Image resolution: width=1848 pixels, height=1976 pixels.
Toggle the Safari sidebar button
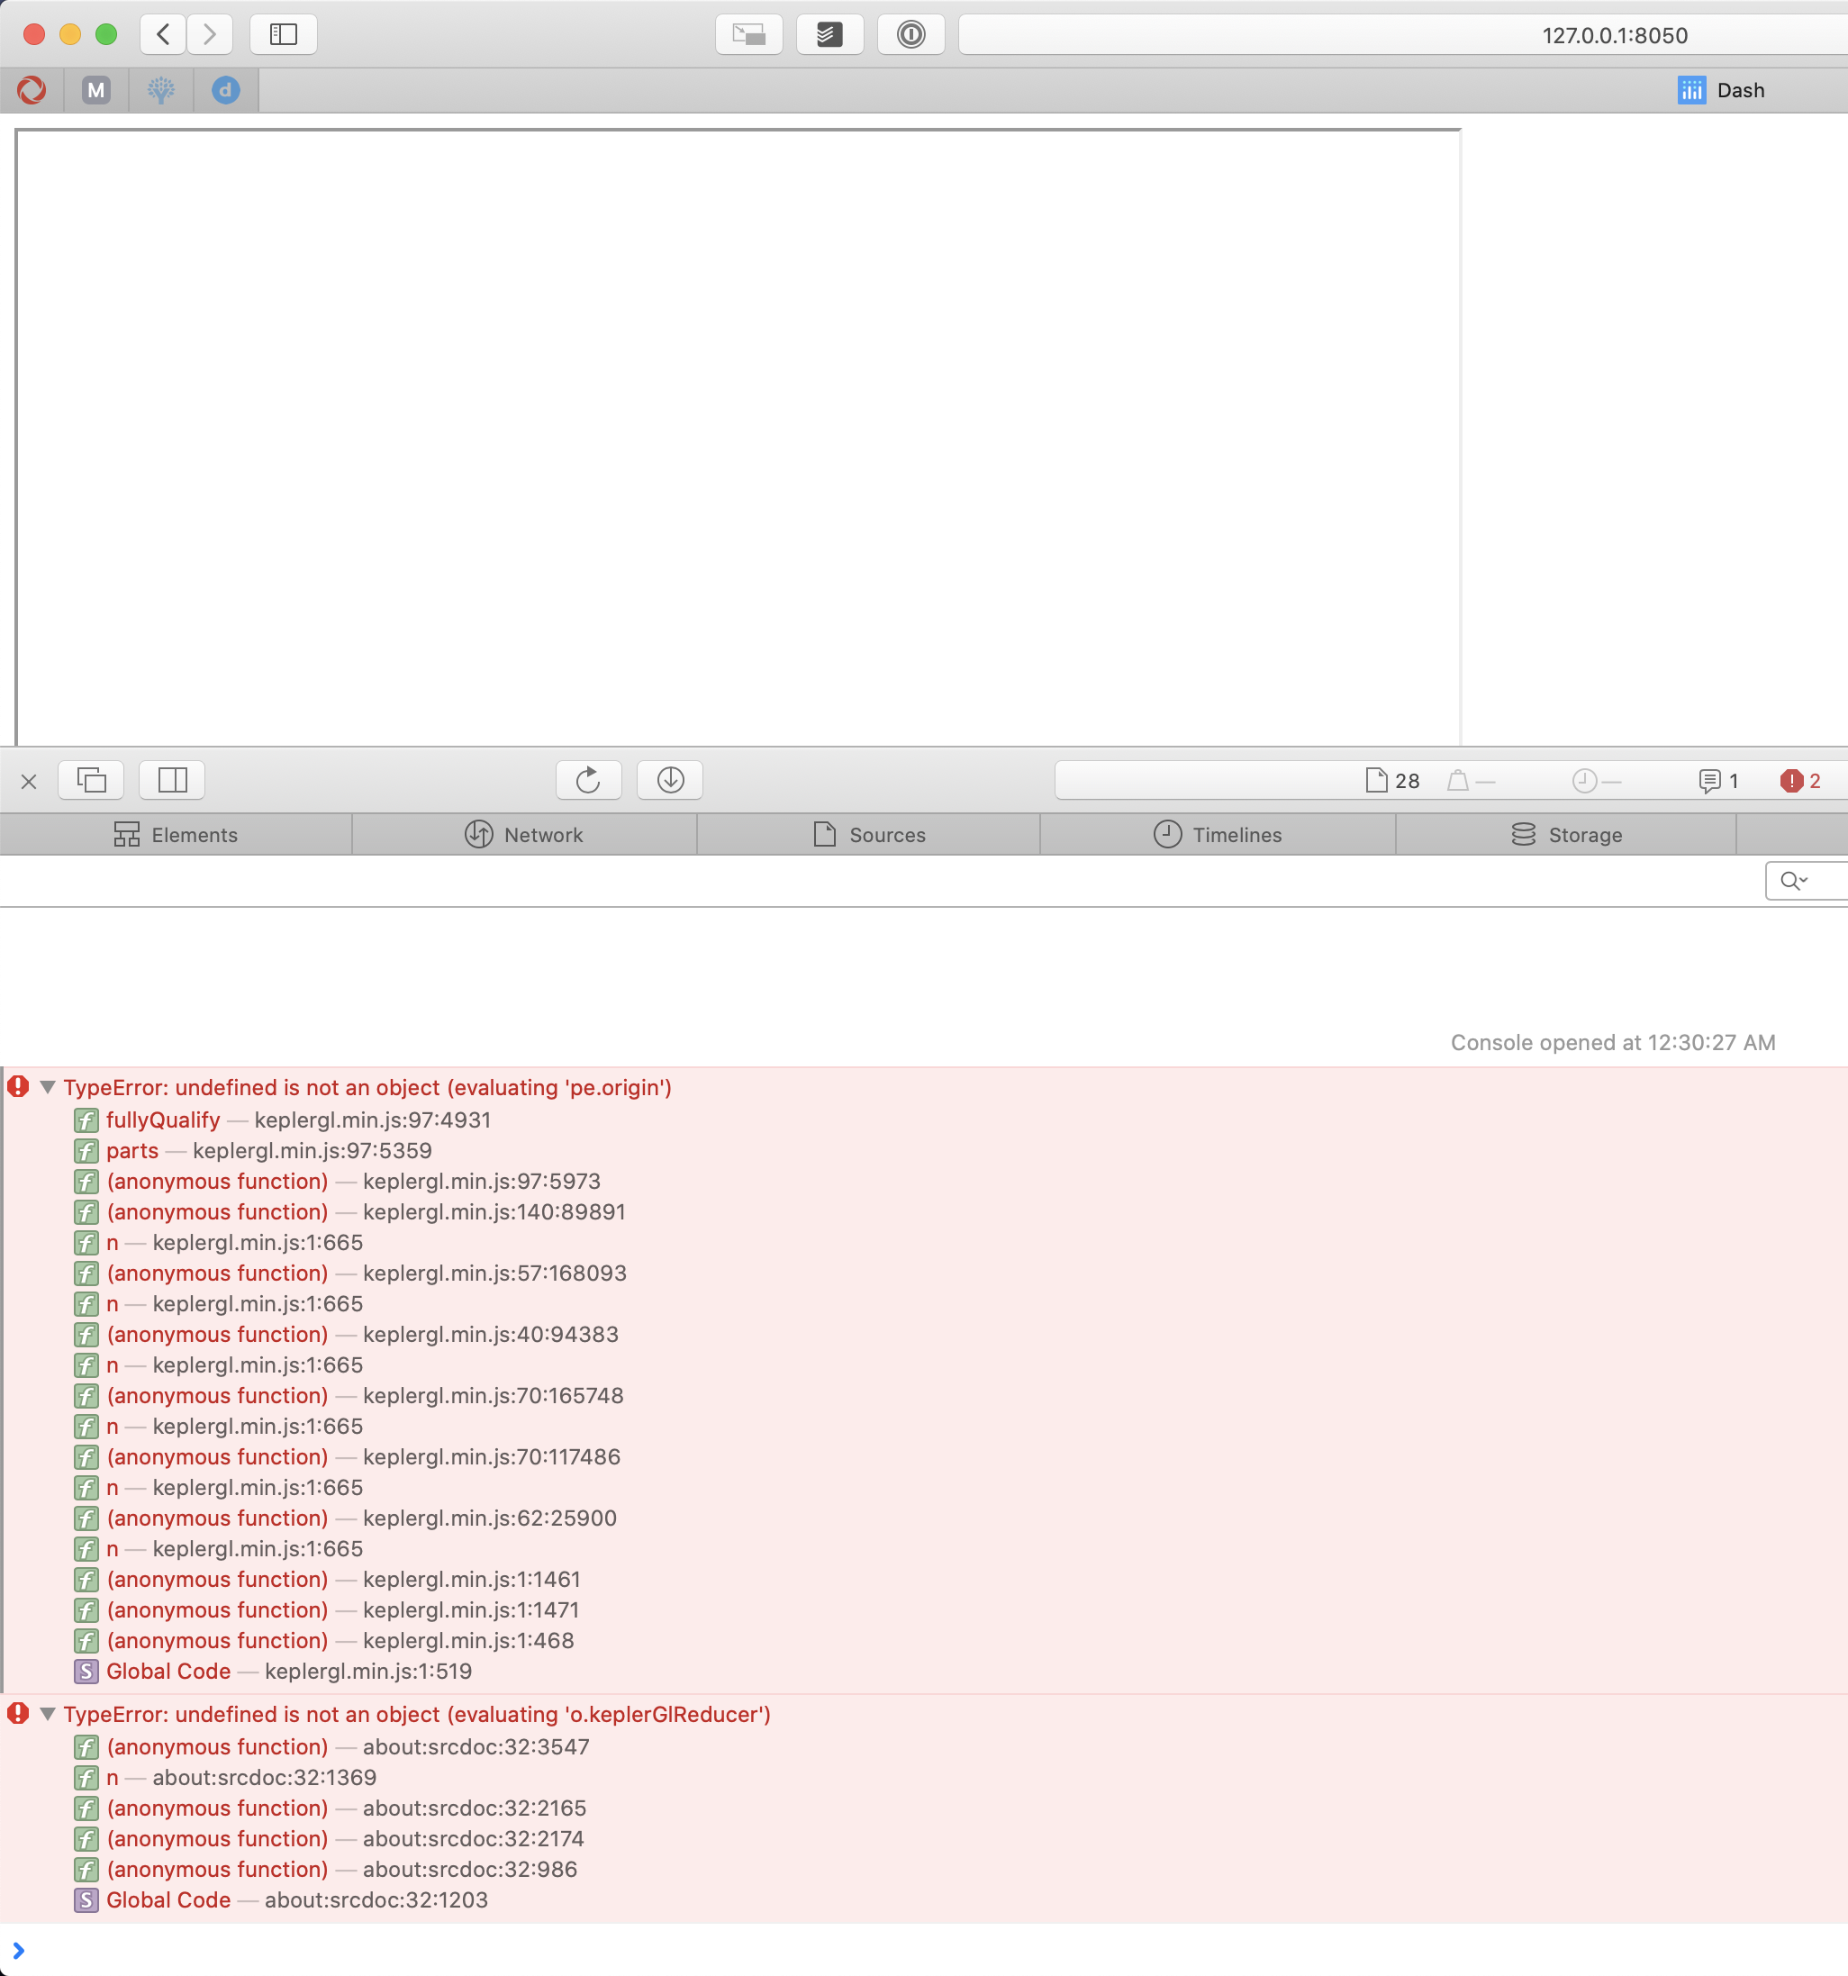(284, 35)
